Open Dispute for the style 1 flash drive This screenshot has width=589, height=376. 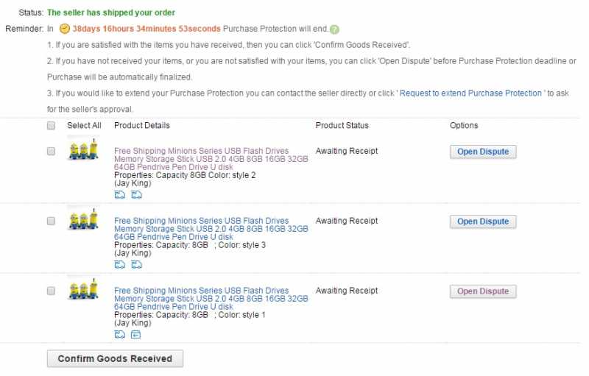[483, 291]
